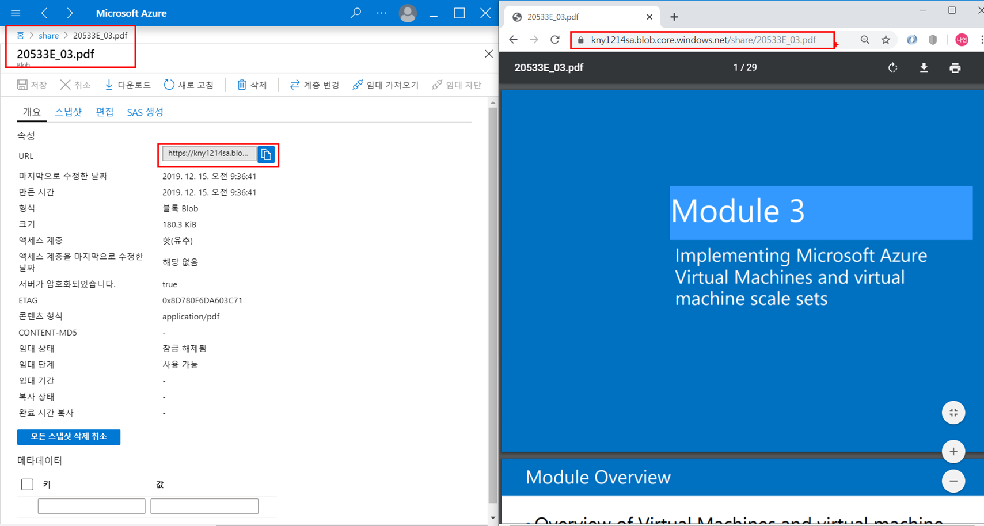Image resolution: width=984 pixels, height=526 pixels.
Task: Click the PDF page number 1 / 29
Action: (744, 67)
